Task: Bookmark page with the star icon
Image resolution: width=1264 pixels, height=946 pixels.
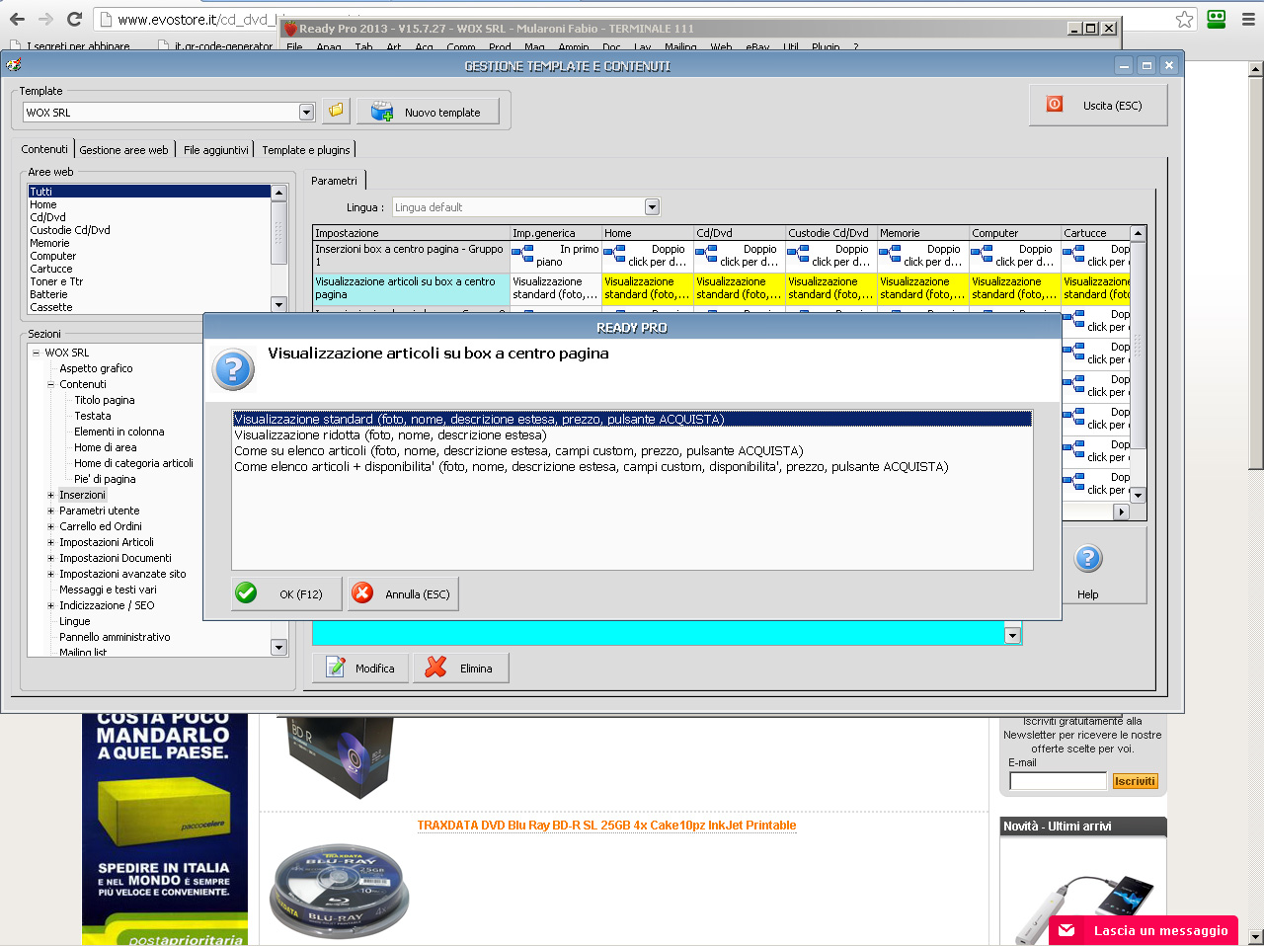Action: (1184, 19)
